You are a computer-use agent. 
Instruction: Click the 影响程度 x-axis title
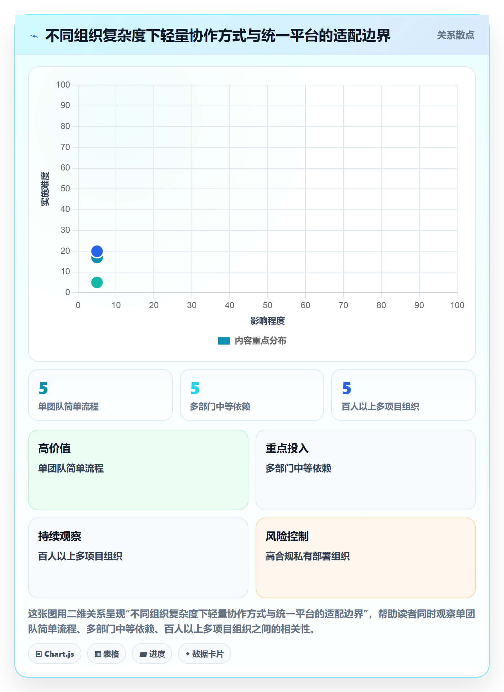[x=267, y=321]
